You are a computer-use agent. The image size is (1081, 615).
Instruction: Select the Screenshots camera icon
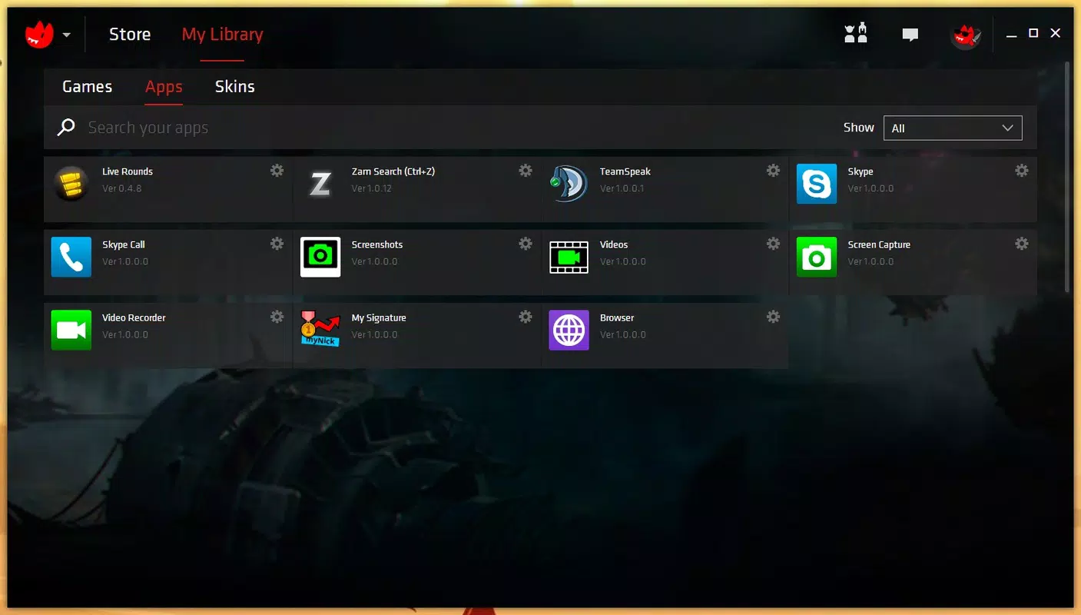coord(320,257)
